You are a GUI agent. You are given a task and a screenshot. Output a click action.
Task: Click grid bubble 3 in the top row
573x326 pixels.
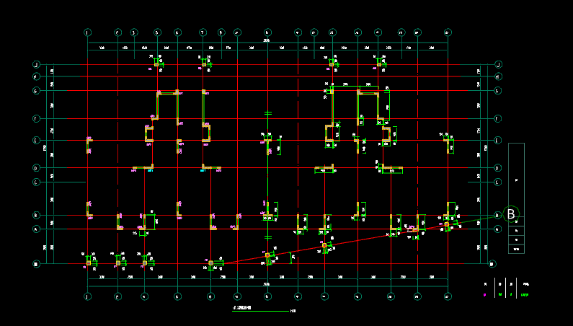coord(134,32)
